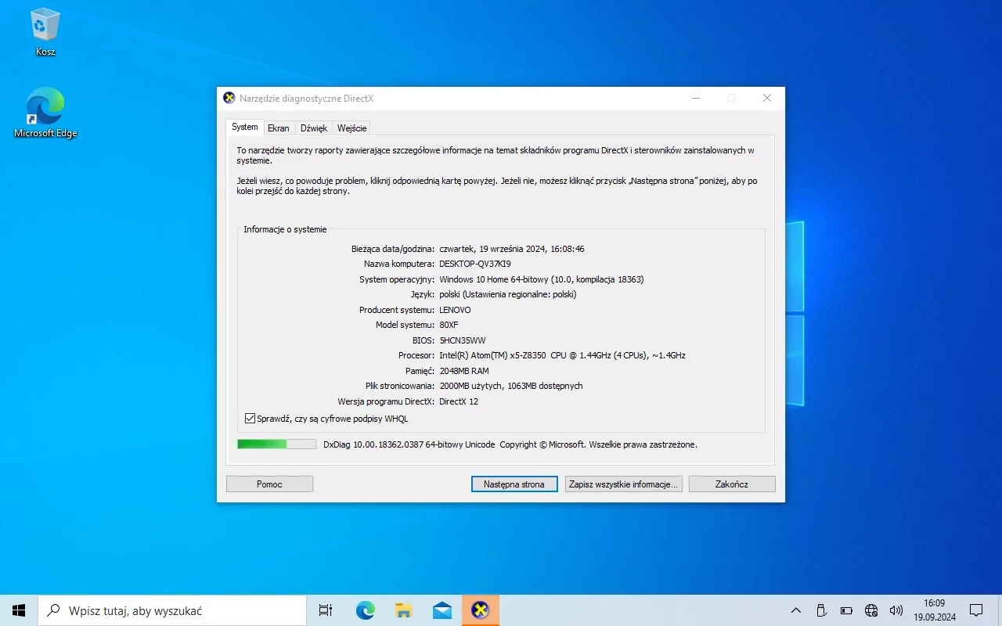Click Zapisz wszystkie informacje button
The image size is (1002, 626).
pyautogui.click(x=623, y=484)
